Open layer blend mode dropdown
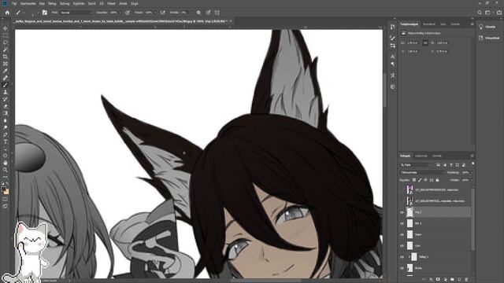This screenshot has height=283, width=504. coord(423,172)
